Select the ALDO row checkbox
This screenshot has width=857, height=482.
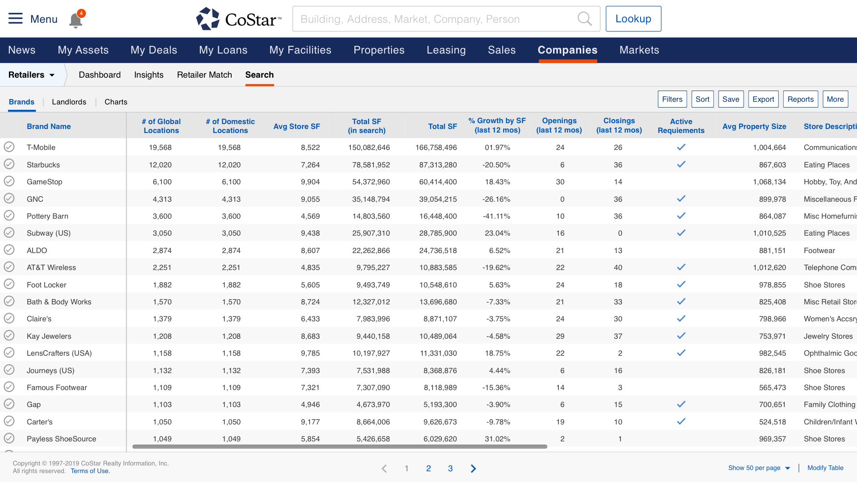click(9, 250)
